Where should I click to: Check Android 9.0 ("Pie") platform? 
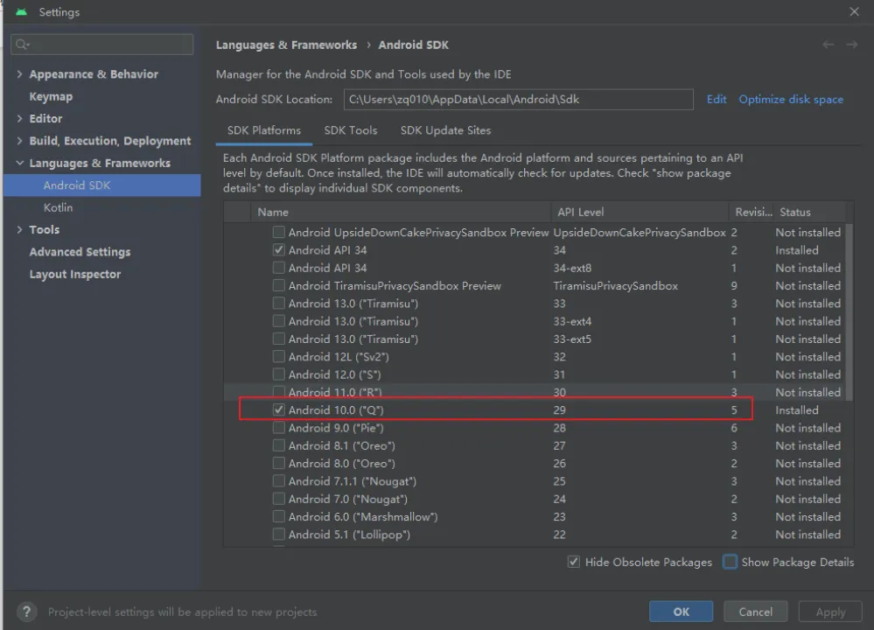tap(279, 428)
